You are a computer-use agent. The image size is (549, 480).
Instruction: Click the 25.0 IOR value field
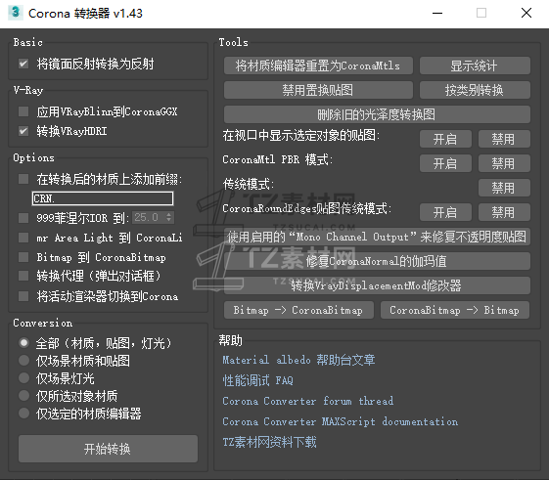[149, 217]
